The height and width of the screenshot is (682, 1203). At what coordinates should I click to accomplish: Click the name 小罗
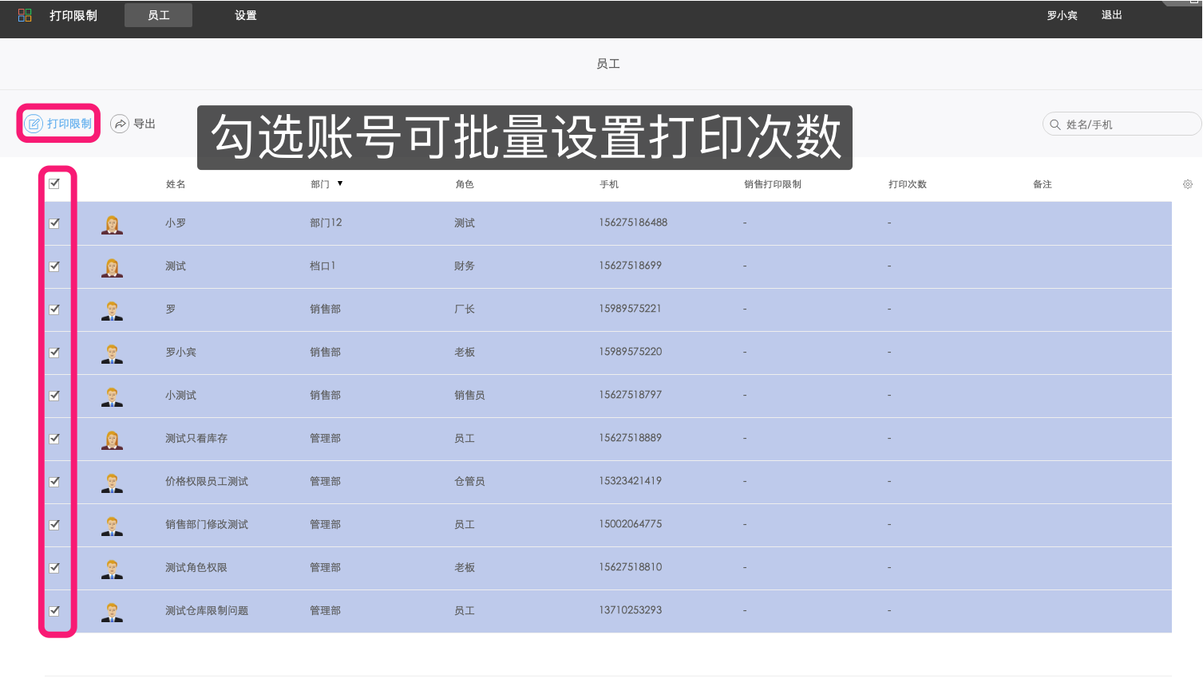click(176, 223)
